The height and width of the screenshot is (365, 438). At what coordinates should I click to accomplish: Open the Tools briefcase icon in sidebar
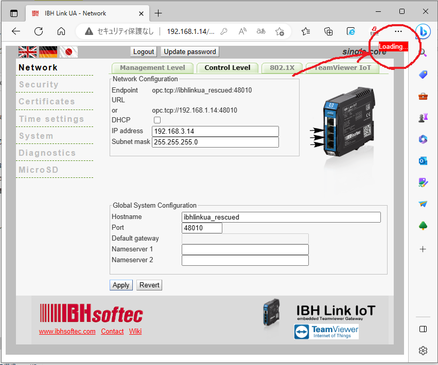pos(423,96)
